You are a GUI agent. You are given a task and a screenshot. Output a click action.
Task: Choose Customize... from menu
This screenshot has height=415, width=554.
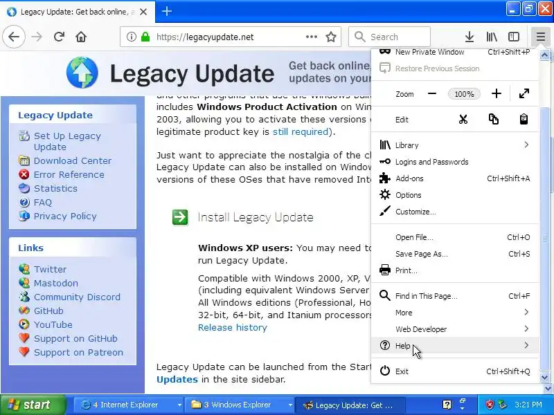(455, 212)
